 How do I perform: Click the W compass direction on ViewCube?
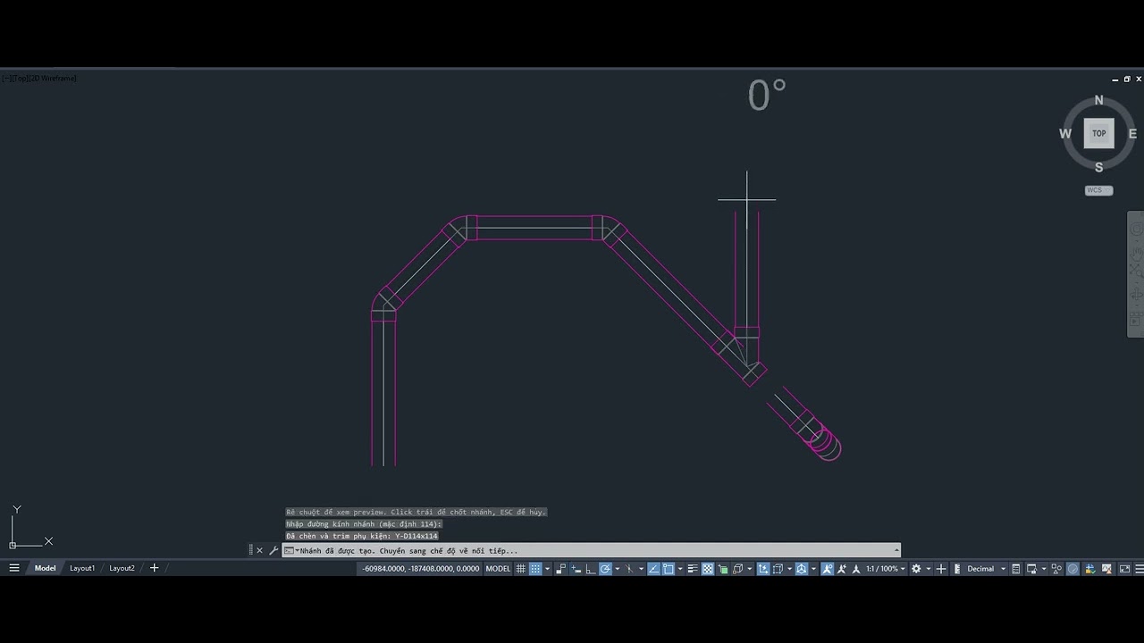(x=1065, y=134)
